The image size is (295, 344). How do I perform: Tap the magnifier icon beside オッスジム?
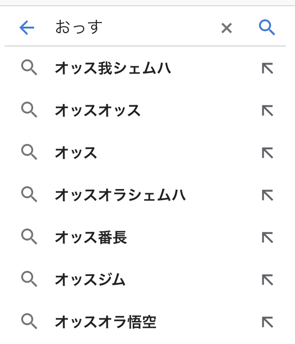[x=29, y=279]
